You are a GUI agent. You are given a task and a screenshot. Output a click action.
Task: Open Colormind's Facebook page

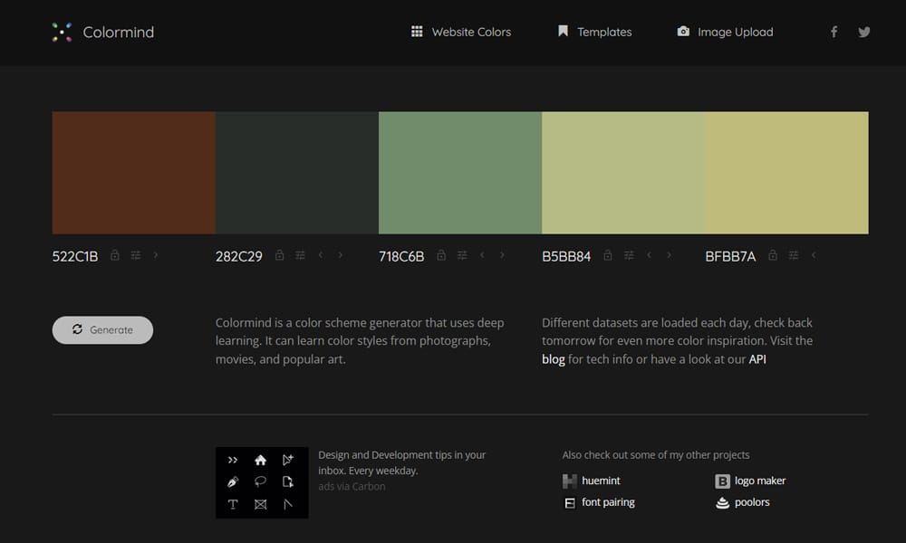833,32
